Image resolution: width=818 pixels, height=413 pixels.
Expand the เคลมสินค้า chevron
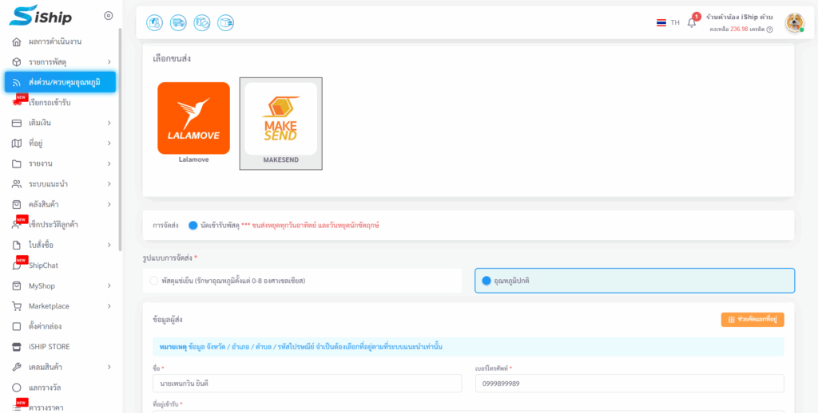109,368
